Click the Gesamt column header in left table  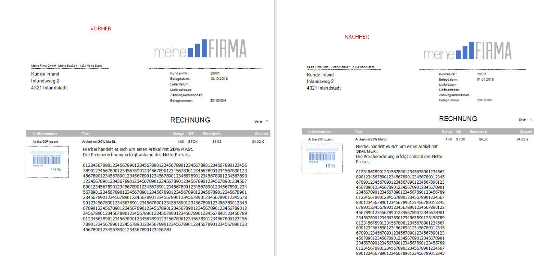coord(261,133)
